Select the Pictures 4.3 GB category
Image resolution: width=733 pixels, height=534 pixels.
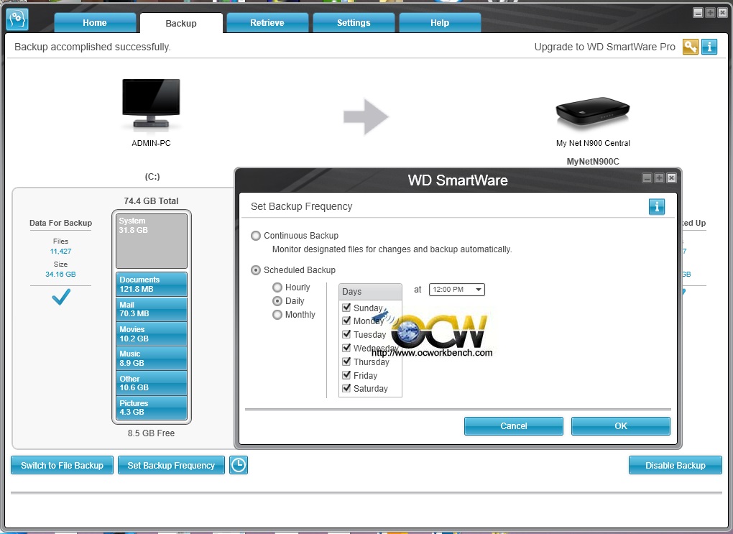coord(152,408)
